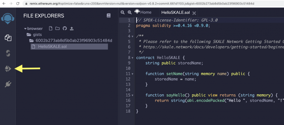
Task: Upload a local file icon
Action: (x=72, y=28)
